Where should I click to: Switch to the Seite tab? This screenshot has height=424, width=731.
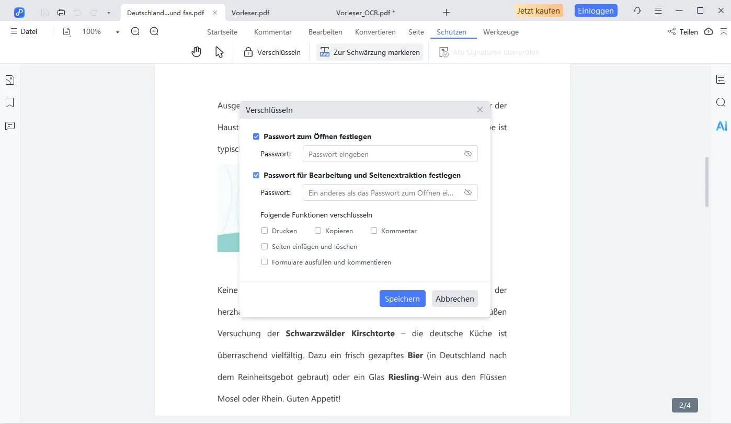[x=416, y=32]
